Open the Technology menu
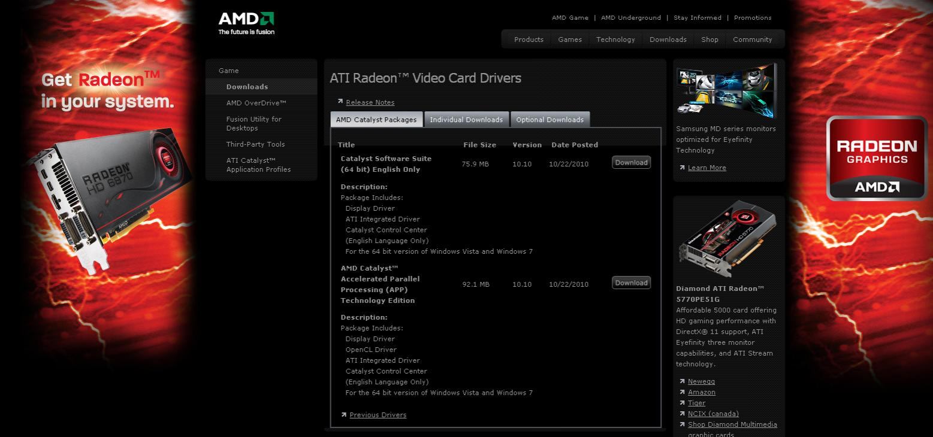Viewport: 933px width, 437px height. 615,40
